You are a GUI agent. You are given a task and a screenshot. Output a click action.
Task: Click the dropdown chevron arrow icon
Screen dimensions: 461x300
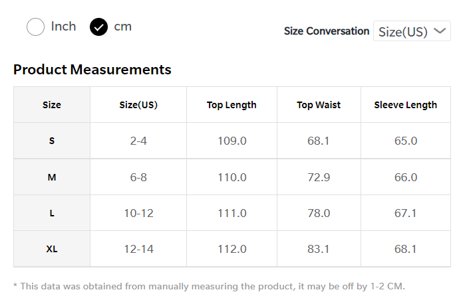(440, 31)
